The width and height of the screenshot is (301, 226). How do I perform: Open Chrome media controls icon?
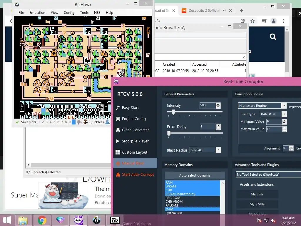pyautogui.click(x=264, y=21)
